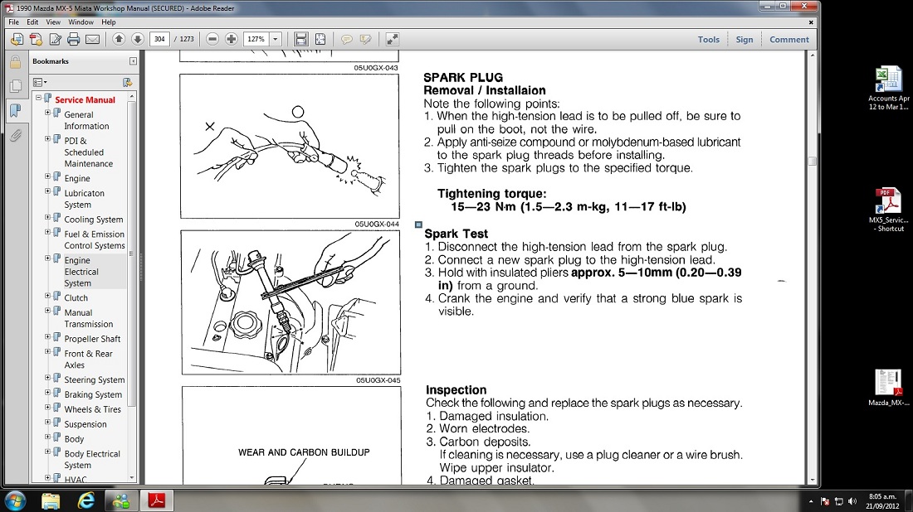Image resolution: width=913 pixels, height=512 pixels.
Task: Open the Window menu
Action: tap(81, 22)
